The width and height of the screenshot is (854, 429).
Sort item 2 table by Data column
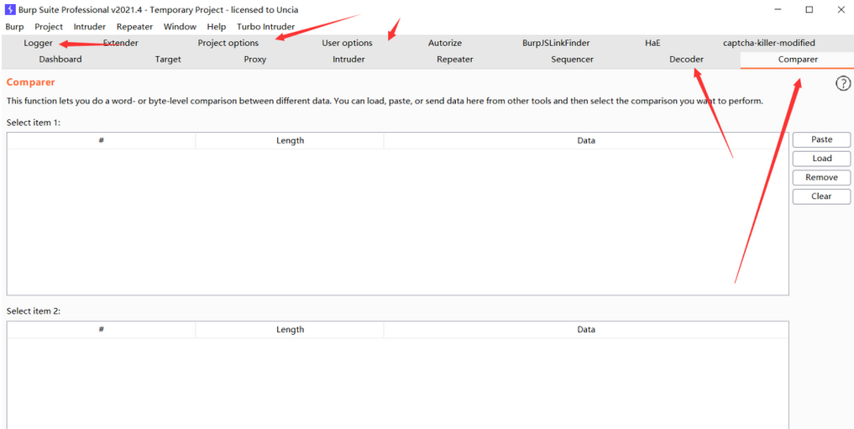[x=586, y=329]
